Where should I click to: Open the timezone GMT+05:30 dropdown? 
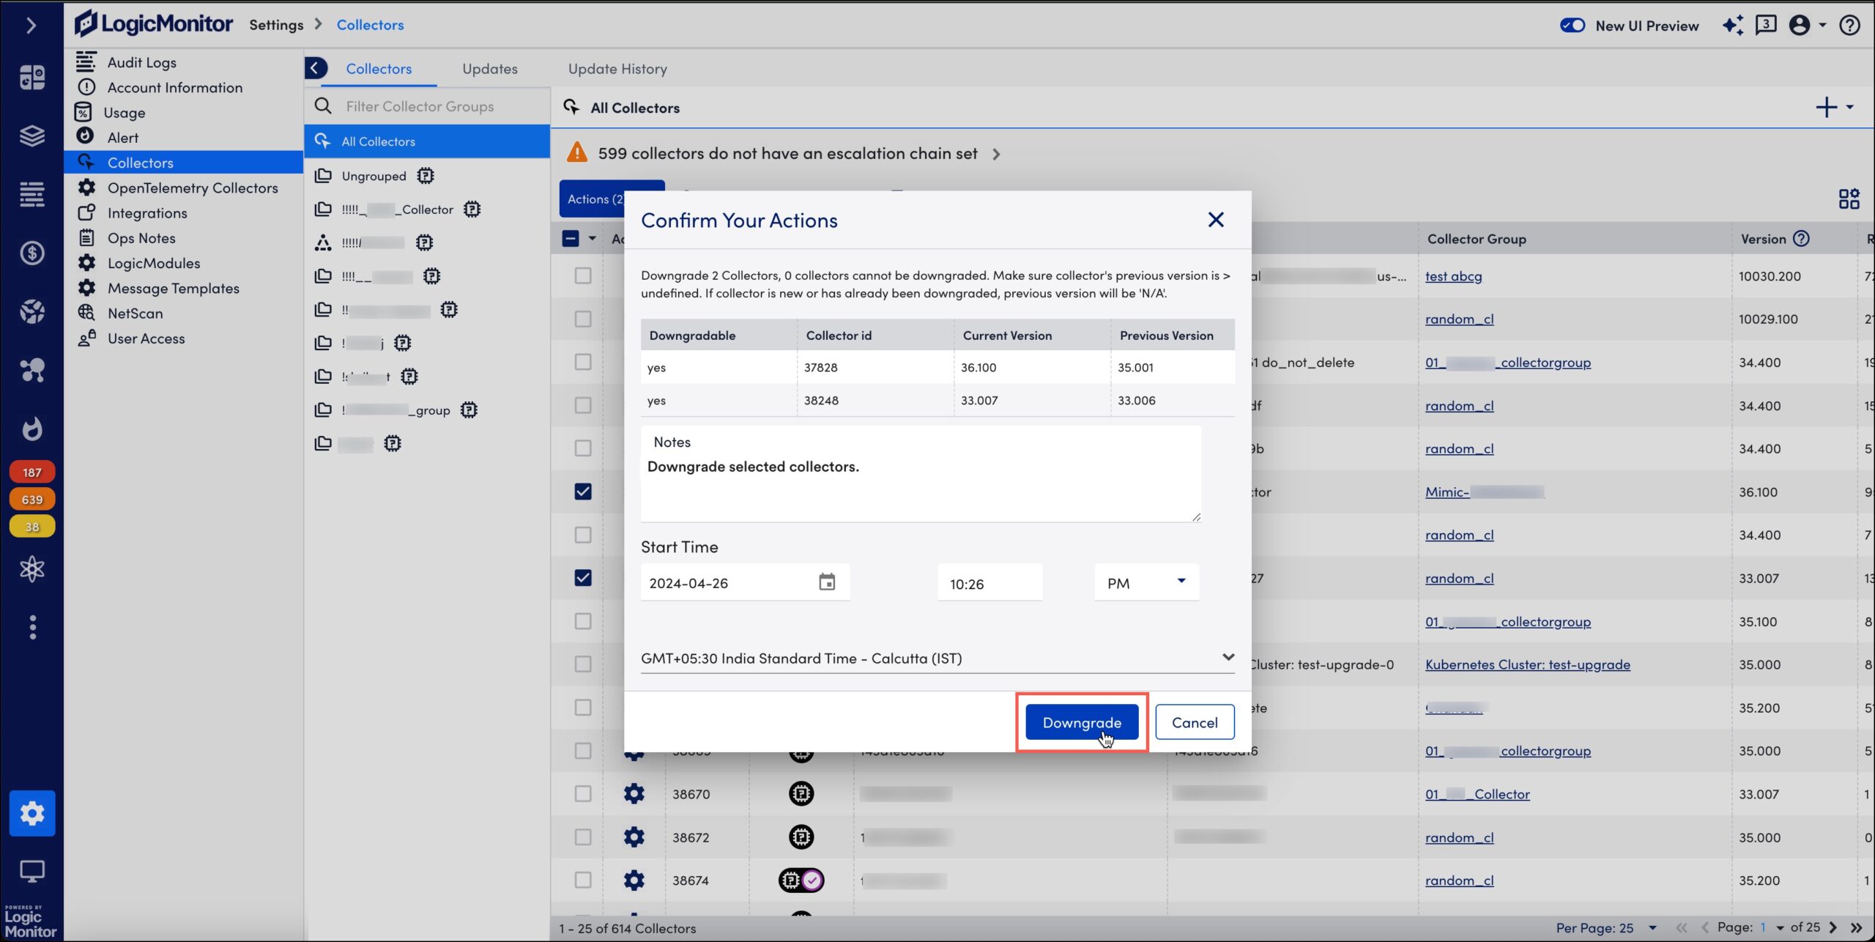pos(937,658)
